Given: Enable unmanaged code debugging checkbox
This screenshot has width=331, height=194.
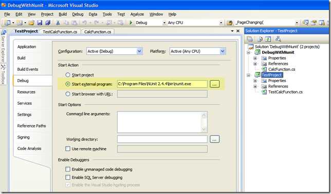Looking at the screenshot, I should coord(68,169).
